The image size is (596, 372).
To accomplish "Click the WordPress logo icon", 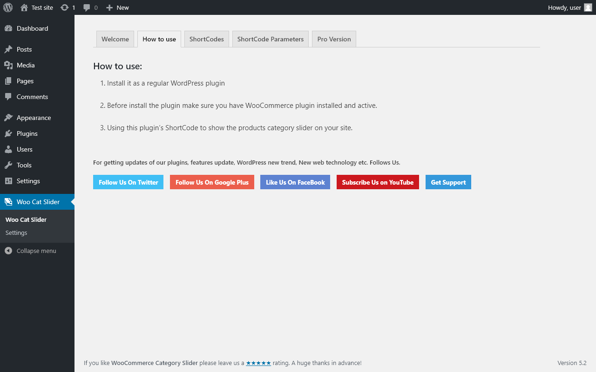I will [x=8, y=7].
